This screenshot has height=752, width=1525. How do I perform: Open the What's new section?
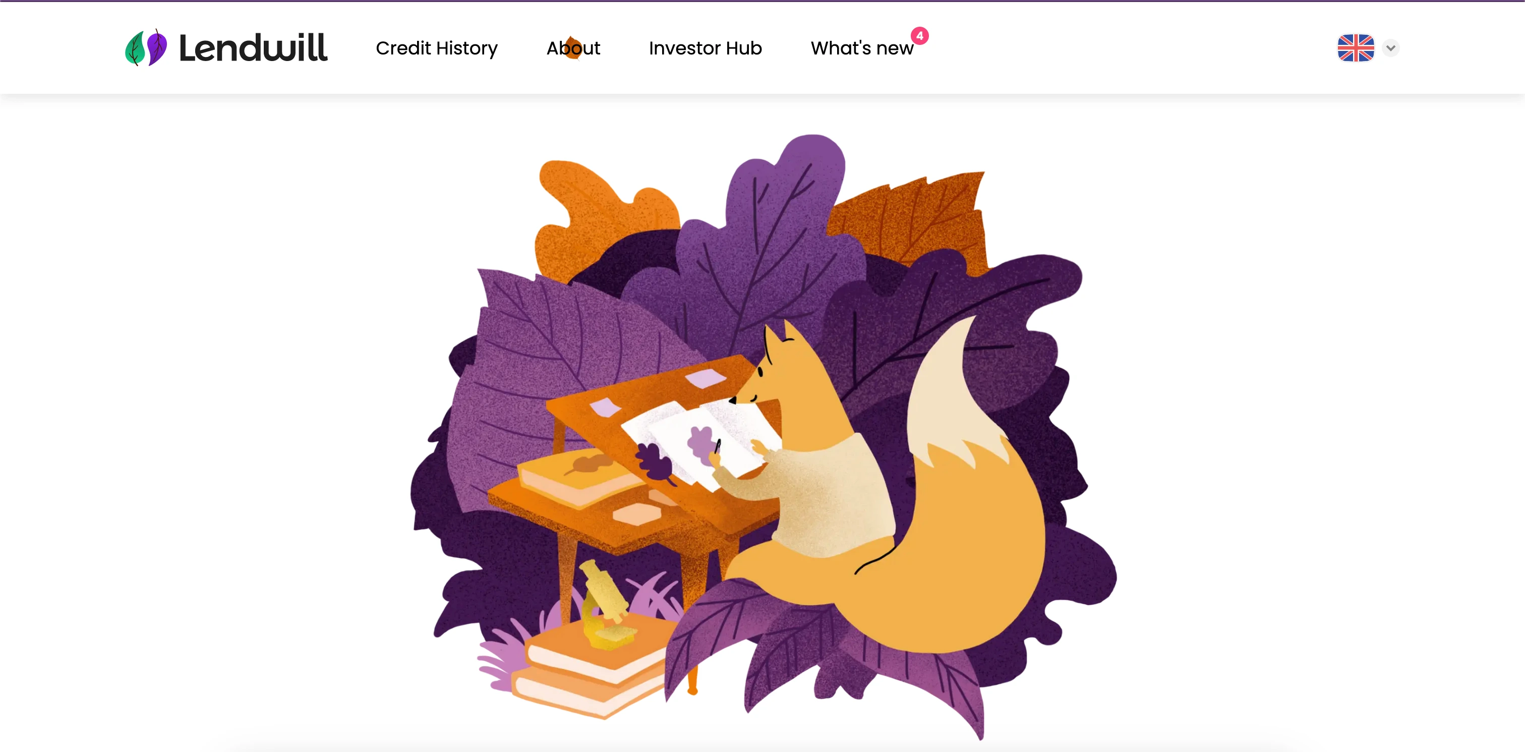point(862,48)
